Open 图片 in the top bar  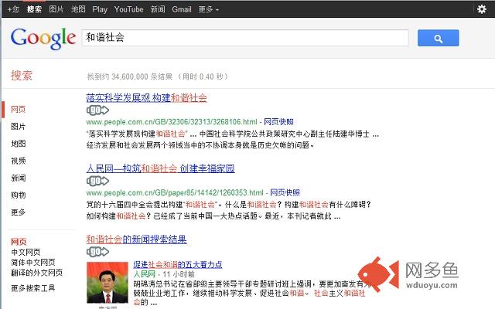click(x=56, y=9)
